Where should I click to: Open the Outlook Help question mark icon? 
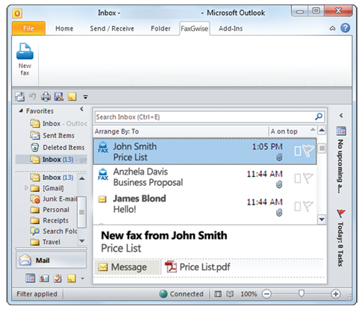pos(346,28)
